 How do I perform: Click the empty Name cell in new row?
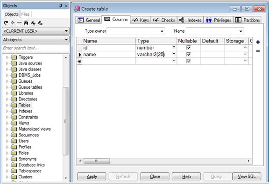pyautogui.click(x=109, y=61)
